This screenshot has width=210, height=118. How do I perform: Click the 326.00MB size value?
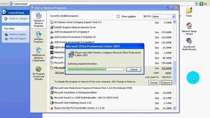[x=166, y=68]
